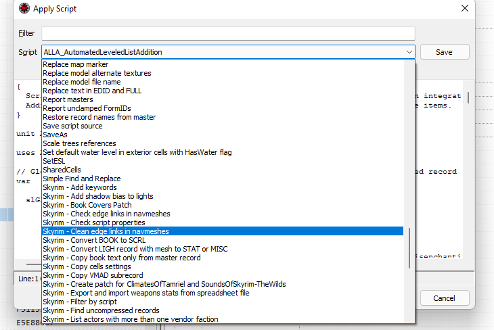This screenshot has height=330, width=494.
Task: Select 'Replace model alternate textures' script
Action: [x=223, y=73]
